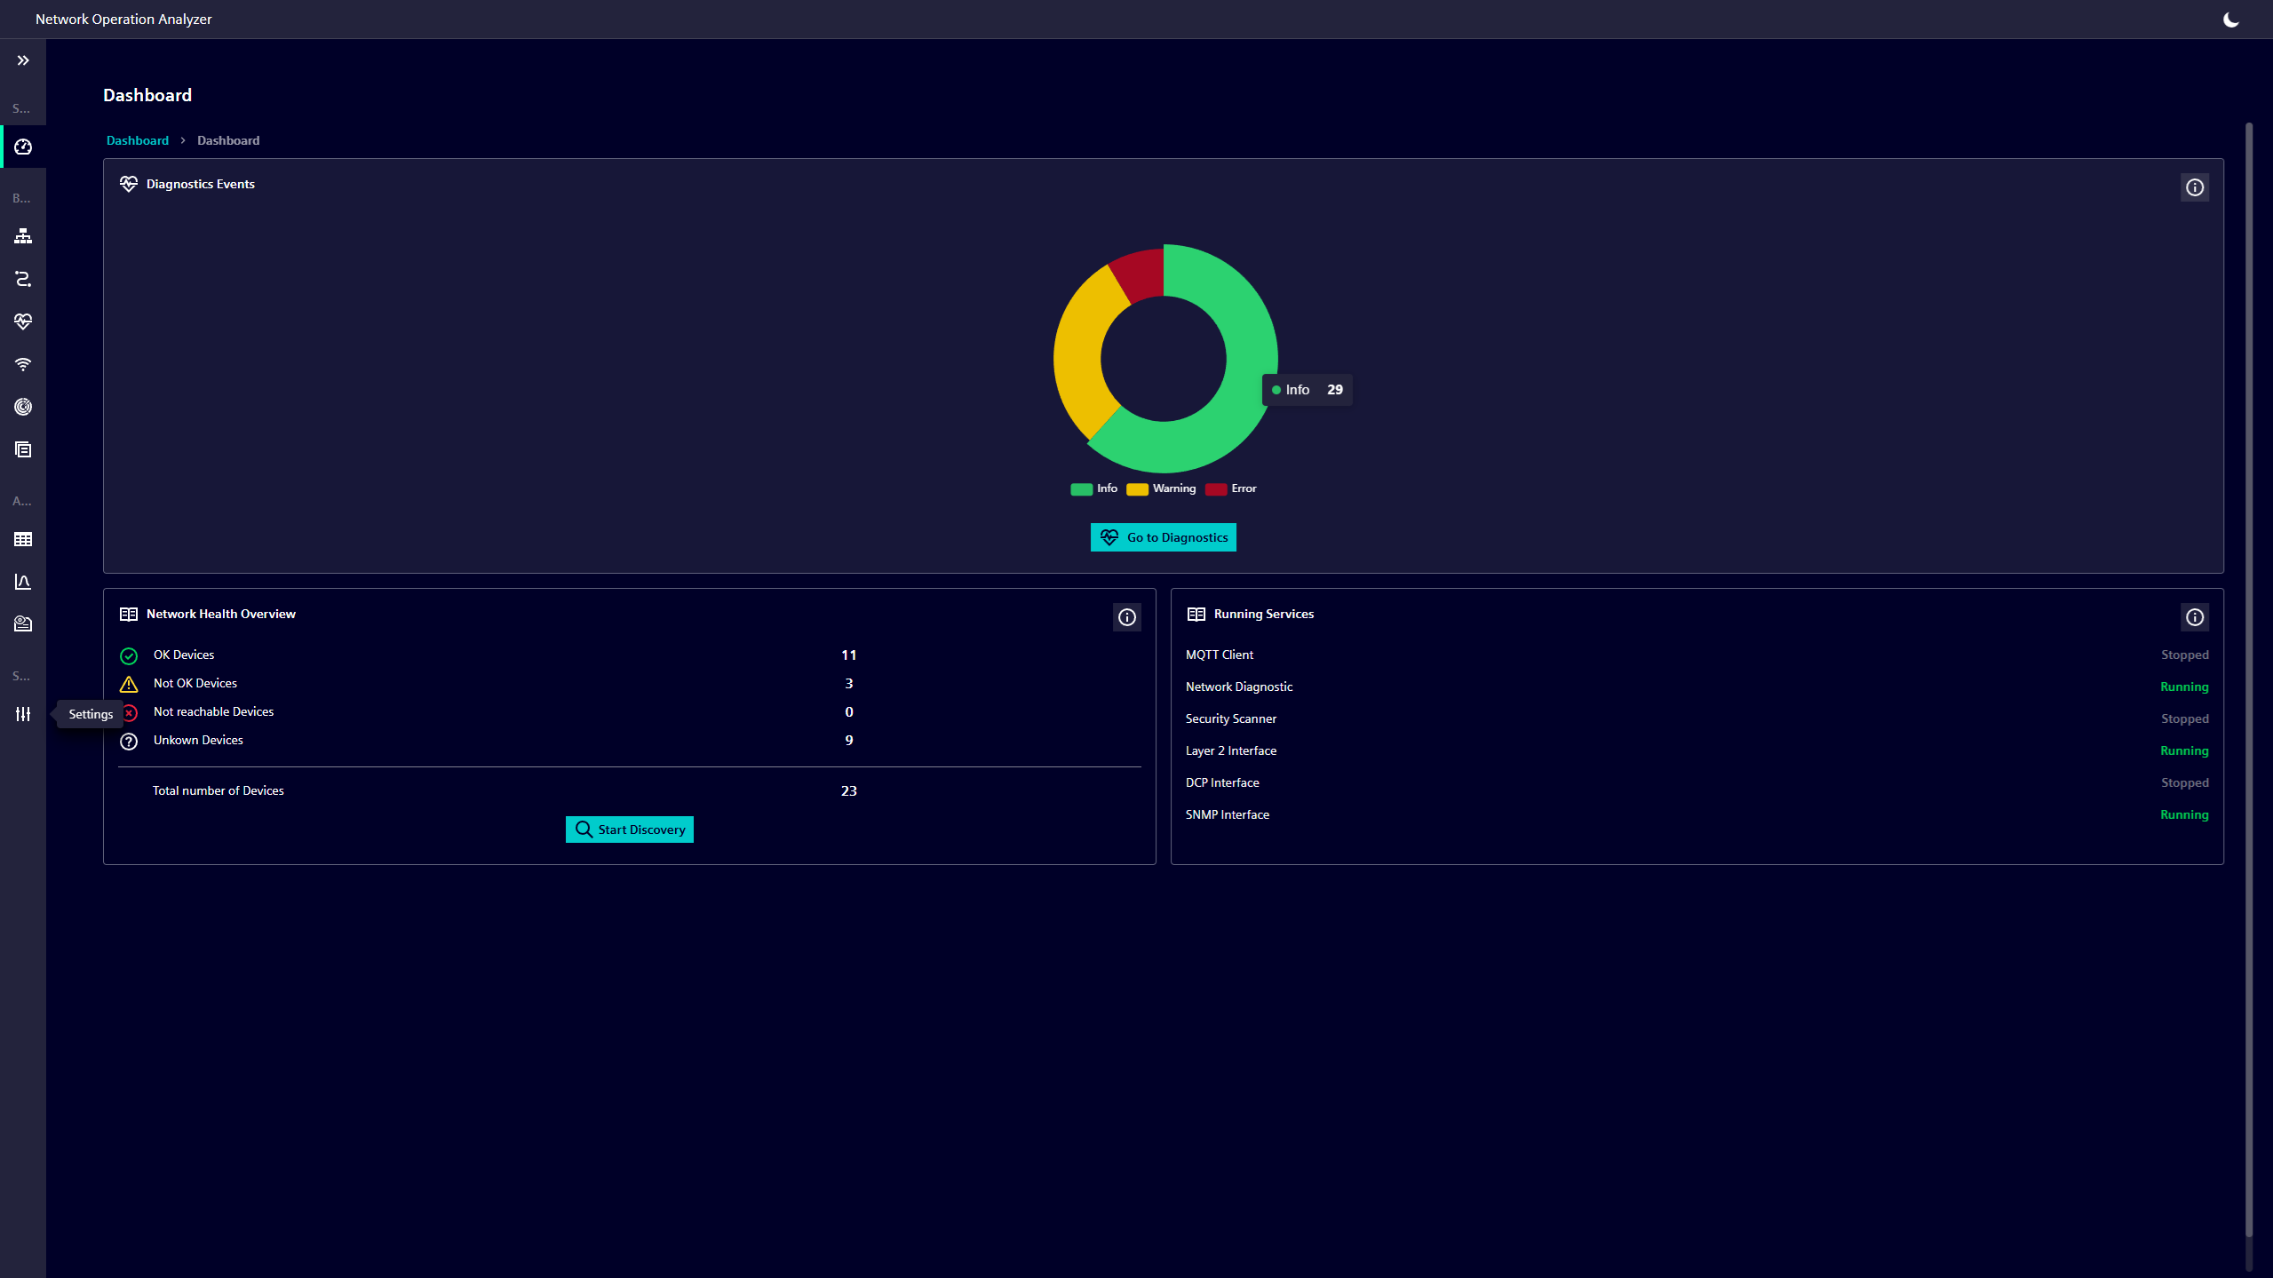Viewport: 2273px width, 1278px height.
Task: Open the wireless Wi-Fi icon in sidebar
Action: tap(23, 364)
